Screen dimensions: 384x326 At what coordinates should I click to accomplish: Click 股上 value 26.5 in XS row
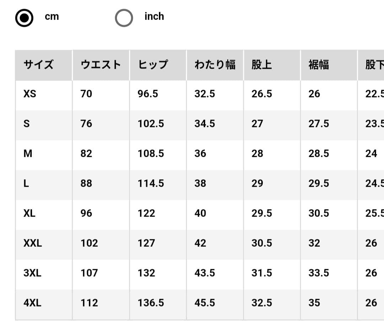262,94
